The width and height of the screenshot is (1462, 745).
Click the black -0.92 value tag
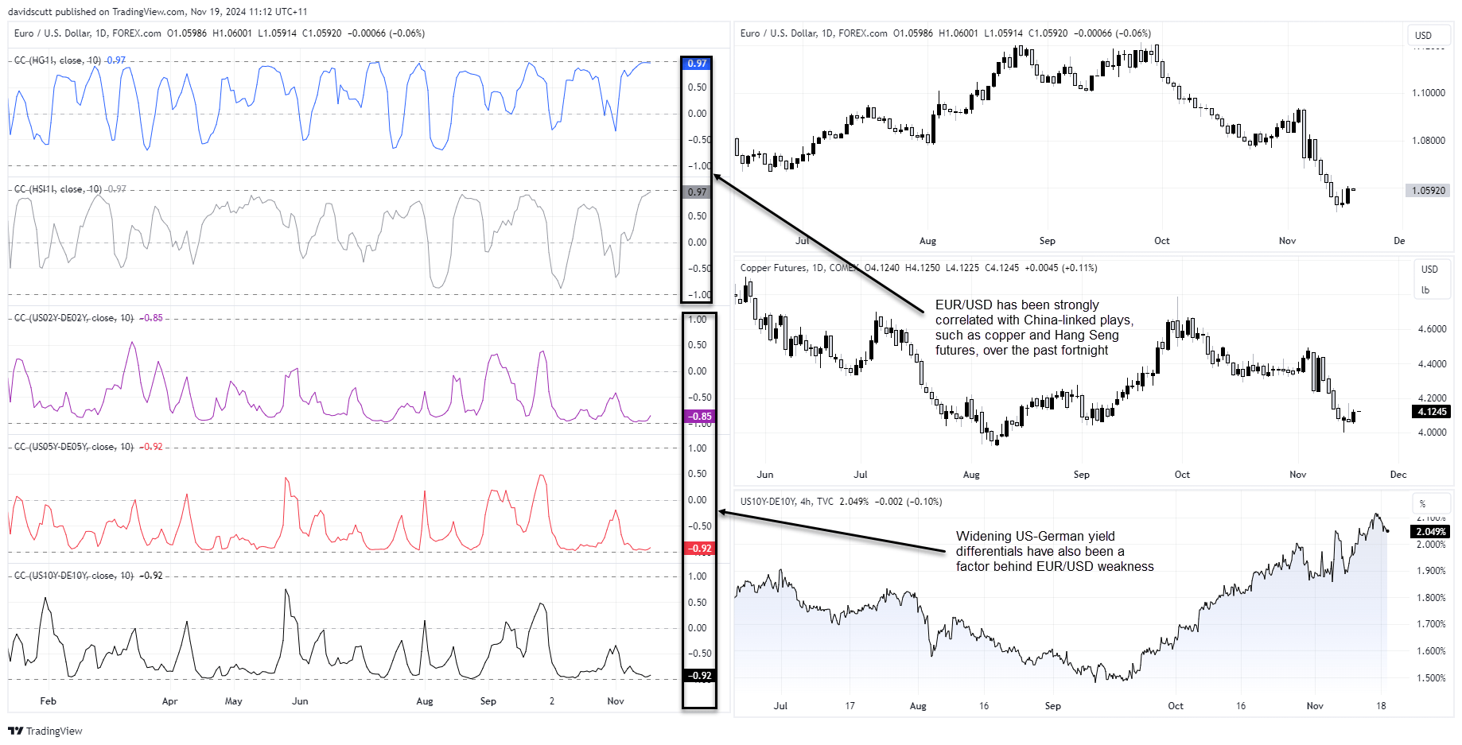coord(700,676)
